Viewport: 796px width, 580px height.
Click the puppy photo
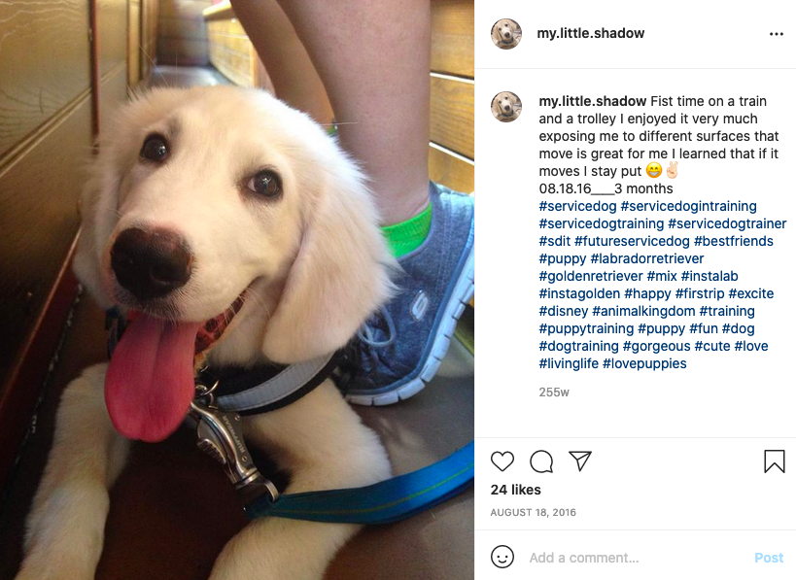(237, 290)
